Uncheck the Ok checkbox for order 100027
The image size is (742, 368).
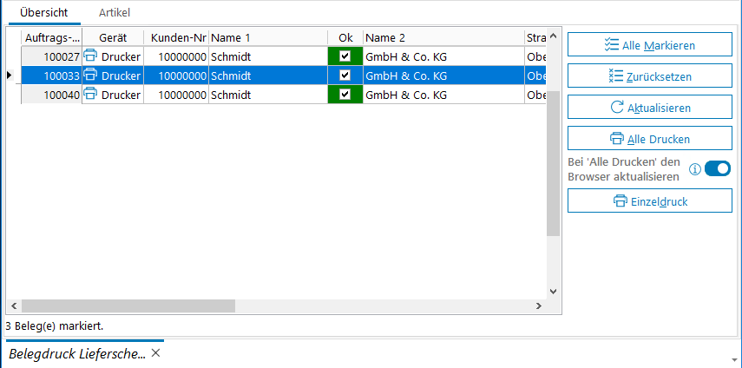click(345, 56)
